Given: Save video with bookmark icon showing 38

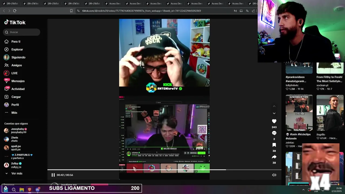Looking at the screenshot, I should [274, 145].
